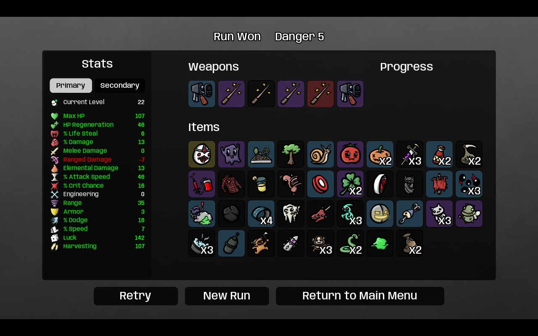Return to Main Menu
The height and width of the screenshot is (336, 538).
point(360,296)
